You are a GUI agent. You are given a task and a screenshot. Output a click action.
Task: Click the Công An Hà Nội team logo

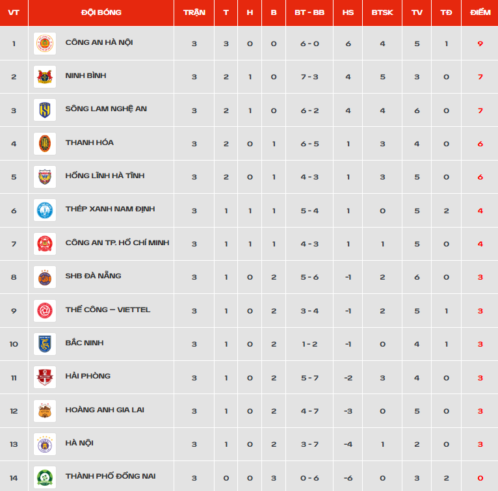(x=45, y=44)
